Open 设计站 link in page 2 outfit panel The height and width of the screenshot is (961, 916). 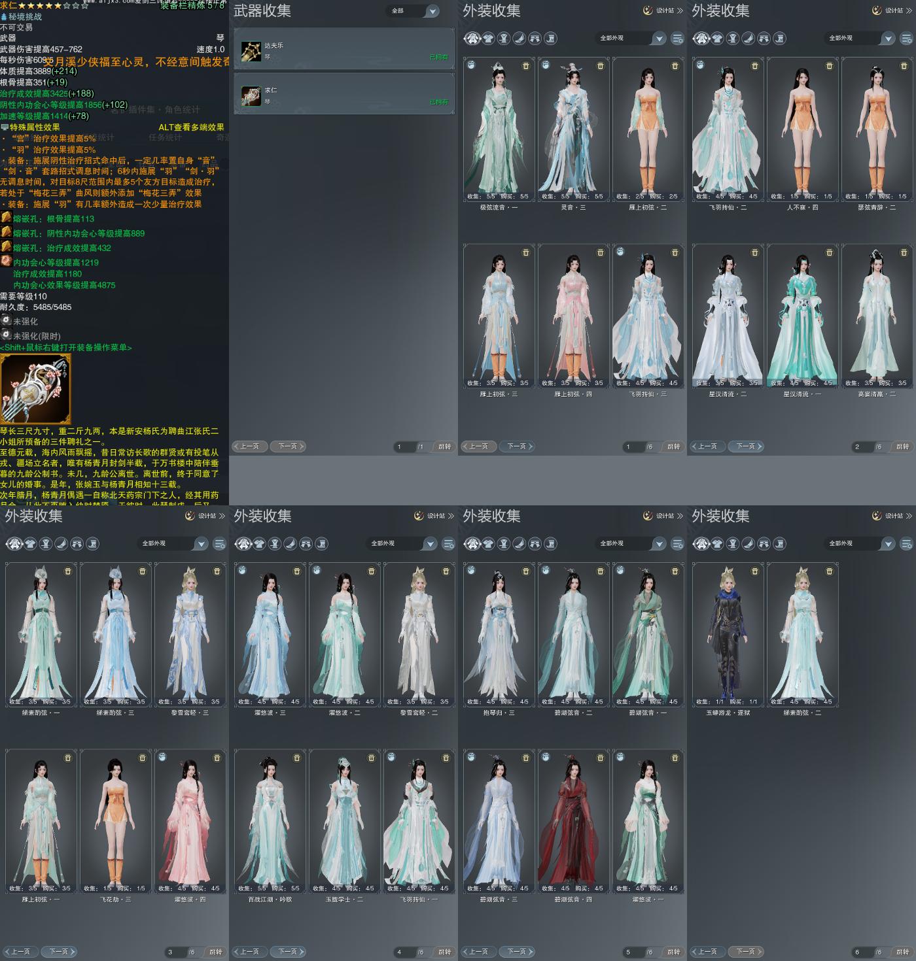[x=891, y=10]
